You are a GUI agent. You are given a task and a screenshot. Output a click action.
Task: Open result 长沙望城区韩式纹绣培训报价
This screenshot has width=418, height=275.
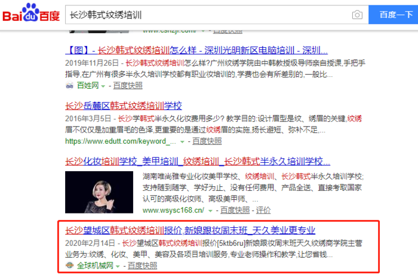(x=190, y=230)
